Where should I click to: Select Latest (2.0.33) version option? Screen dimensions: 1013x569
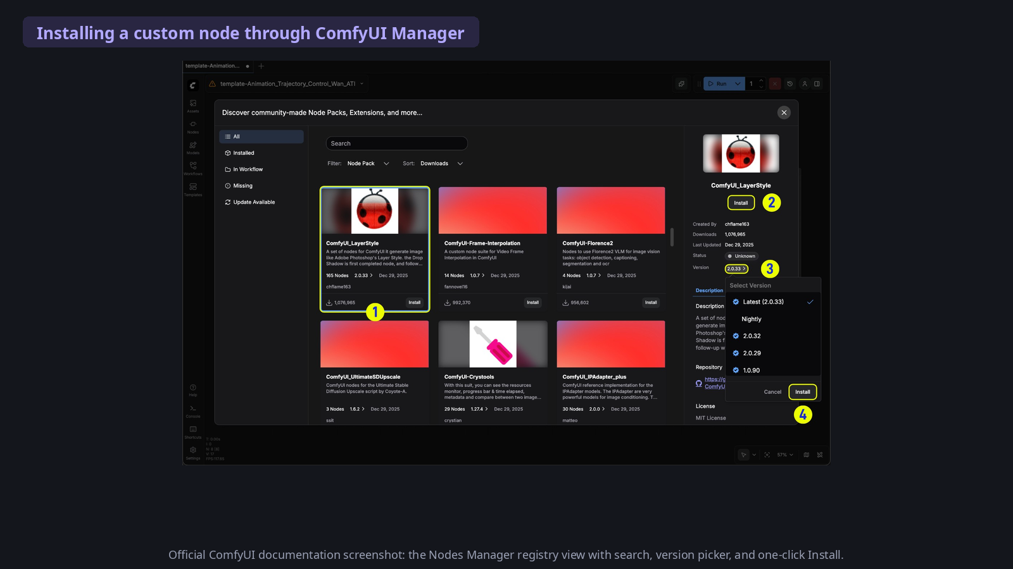[x=773, y=302]
